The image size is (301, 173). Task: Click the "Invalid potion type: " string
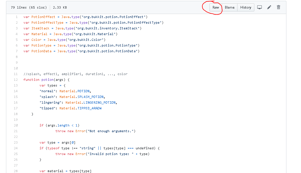[110, 154]
